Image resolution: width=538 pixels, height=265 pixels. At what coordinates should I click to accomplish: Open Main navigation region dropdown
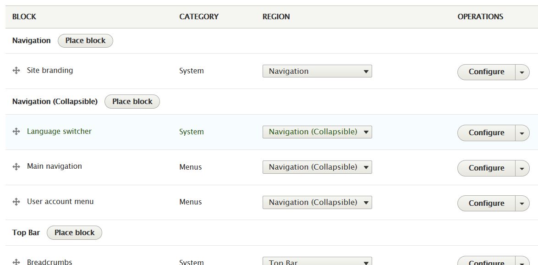[x=317, y=167]
